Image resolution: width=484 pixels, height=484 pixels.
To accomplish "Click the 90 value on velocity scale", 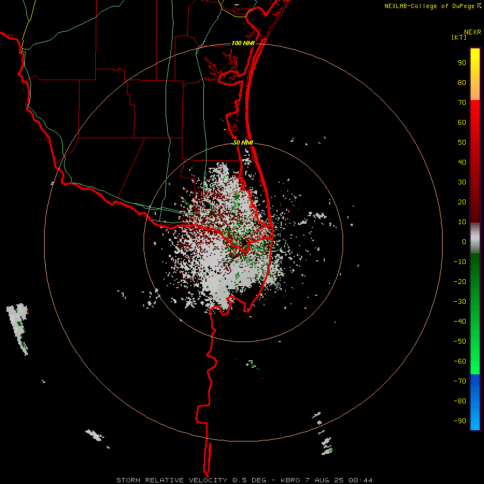I will [x=462, y=63].
